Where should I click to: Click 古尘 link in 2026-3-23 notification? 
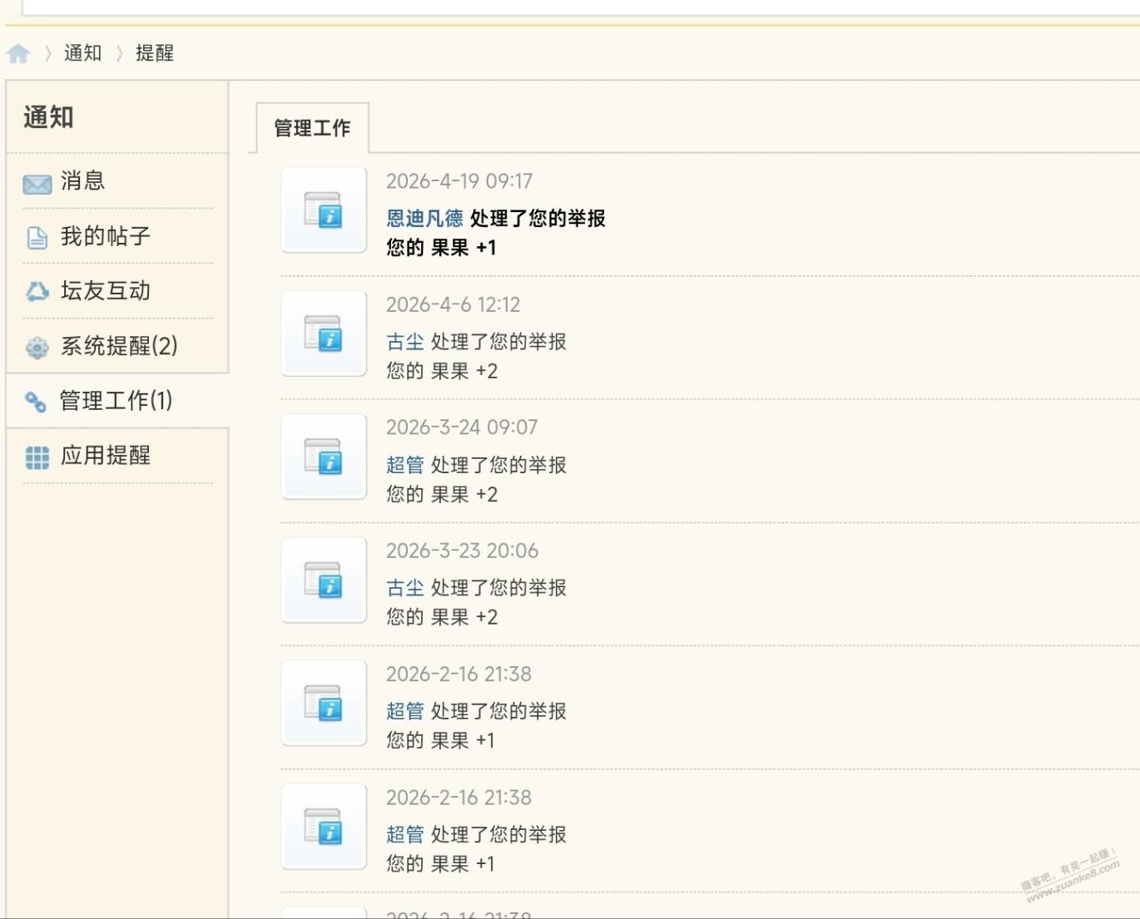[x=405, y=588]
